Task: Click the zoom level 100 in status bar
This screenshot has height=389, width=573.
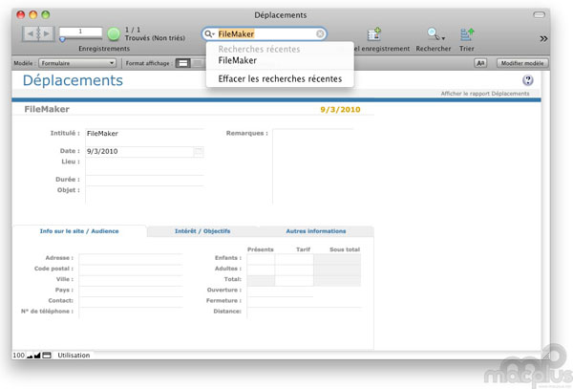Action: (19, 355)
